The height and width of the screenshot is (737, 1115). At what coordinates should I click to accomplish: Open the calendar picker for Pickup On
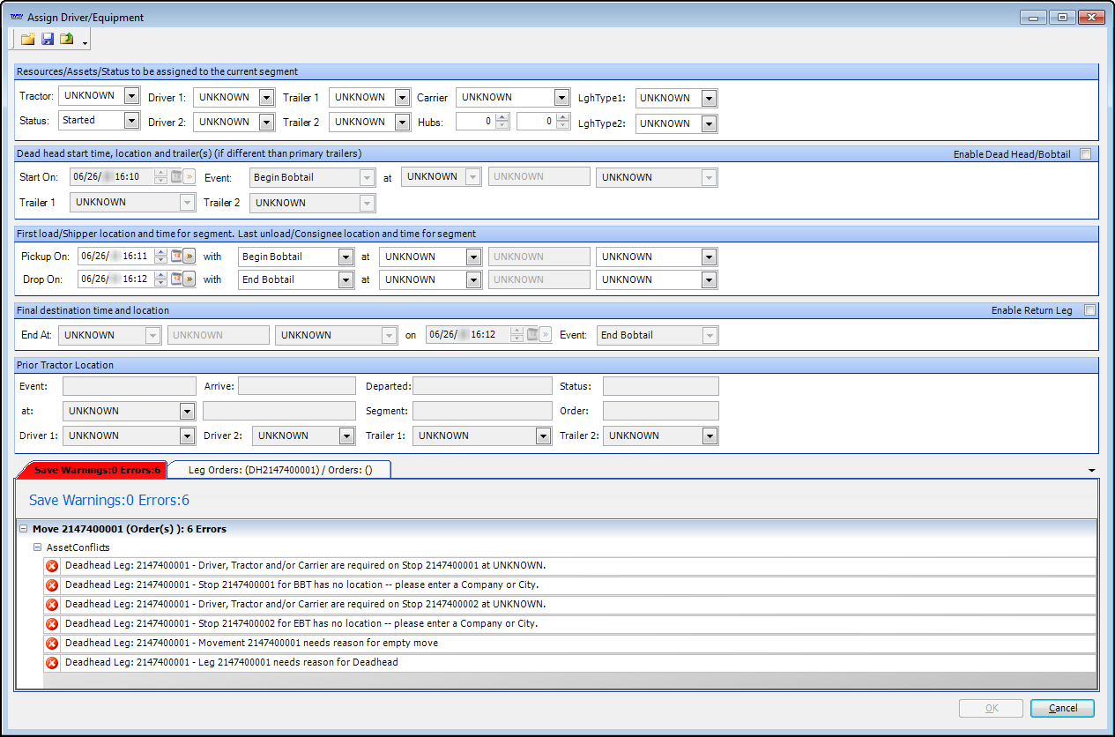tap(175, 257)
